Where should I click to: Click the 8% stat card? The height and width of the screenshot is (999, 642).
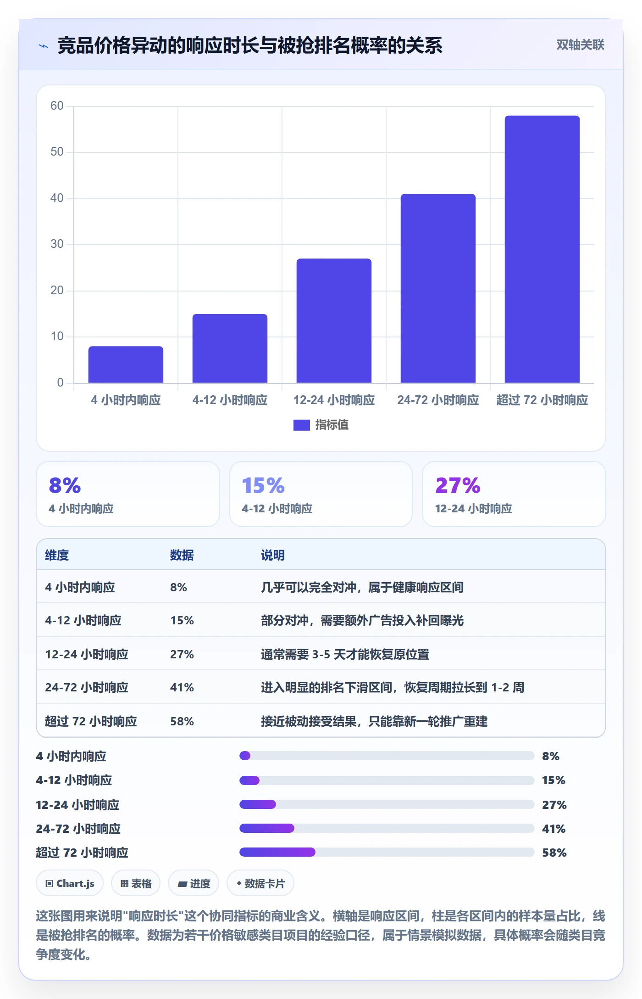[x=128, y=494]
